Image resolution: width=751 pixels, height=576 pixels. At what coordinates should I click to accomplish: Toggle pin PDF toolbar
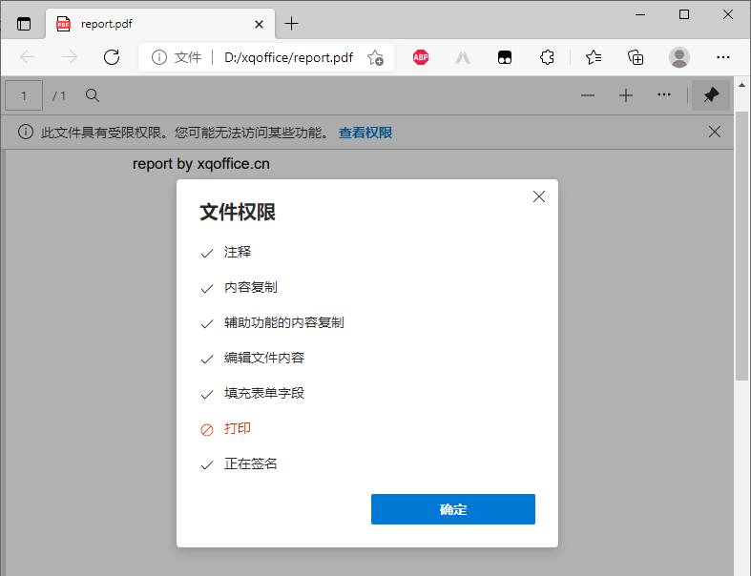coord(711,95)
